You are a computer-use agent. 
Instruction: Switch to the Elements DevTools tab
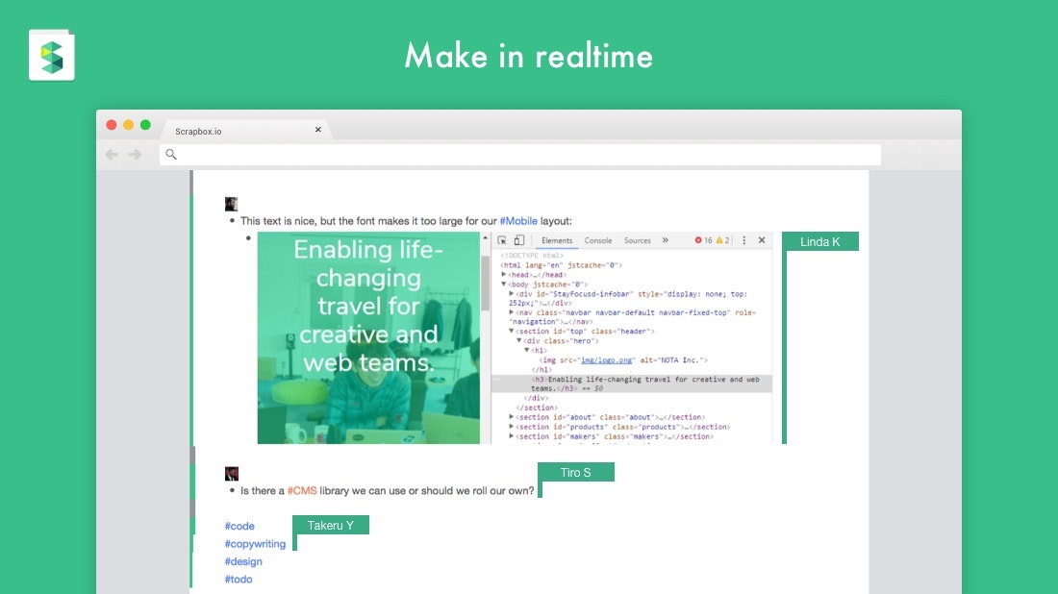click(557, 240)
